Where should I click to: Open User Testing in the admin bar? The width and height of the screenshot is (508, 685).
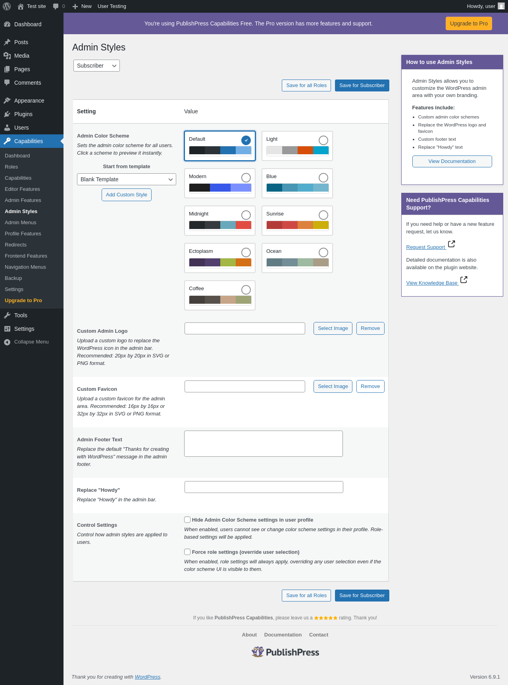[x=112, y=6]
